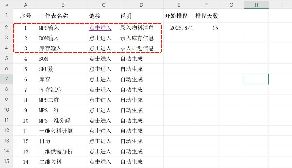This screenshot has height=168, width=292.
Task: Select the 库存汇总 name cell
Action: (63, 90)
